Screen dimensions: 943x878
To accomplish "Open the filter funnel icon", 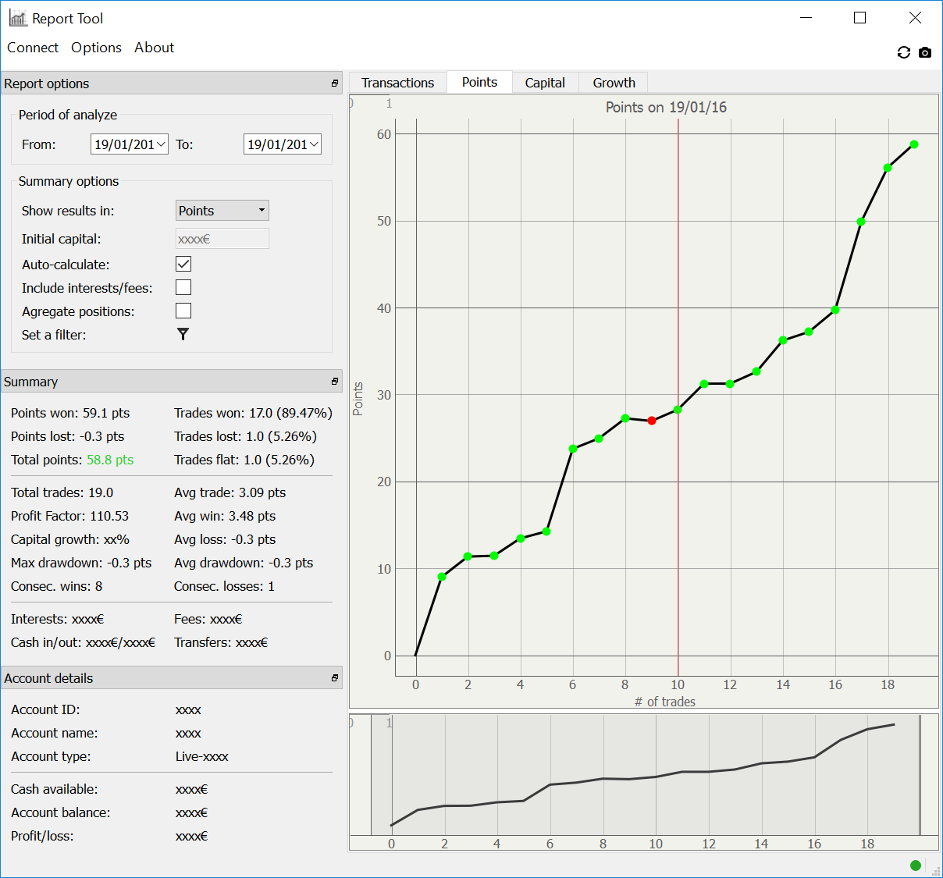I will coord(183,334).
